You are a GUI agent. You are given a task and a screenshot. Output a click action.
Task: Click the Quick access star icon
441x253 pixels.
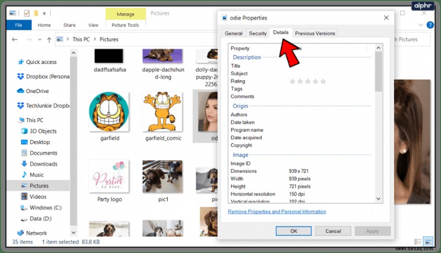tap(20, 62)
